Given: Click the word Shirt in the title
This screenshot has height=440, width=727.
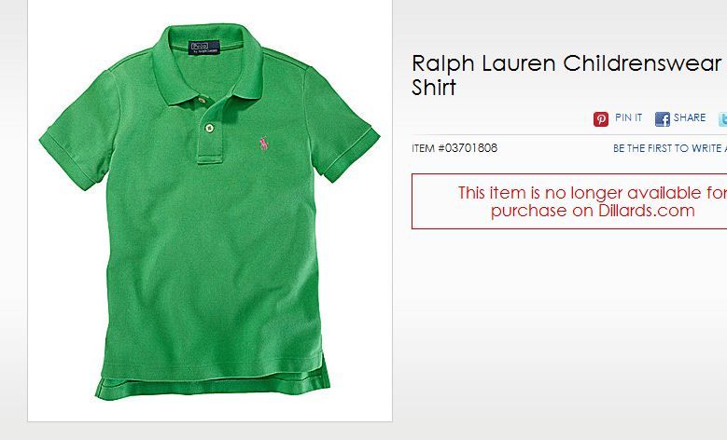Looking at the screenshot, I should pos(434,87).
